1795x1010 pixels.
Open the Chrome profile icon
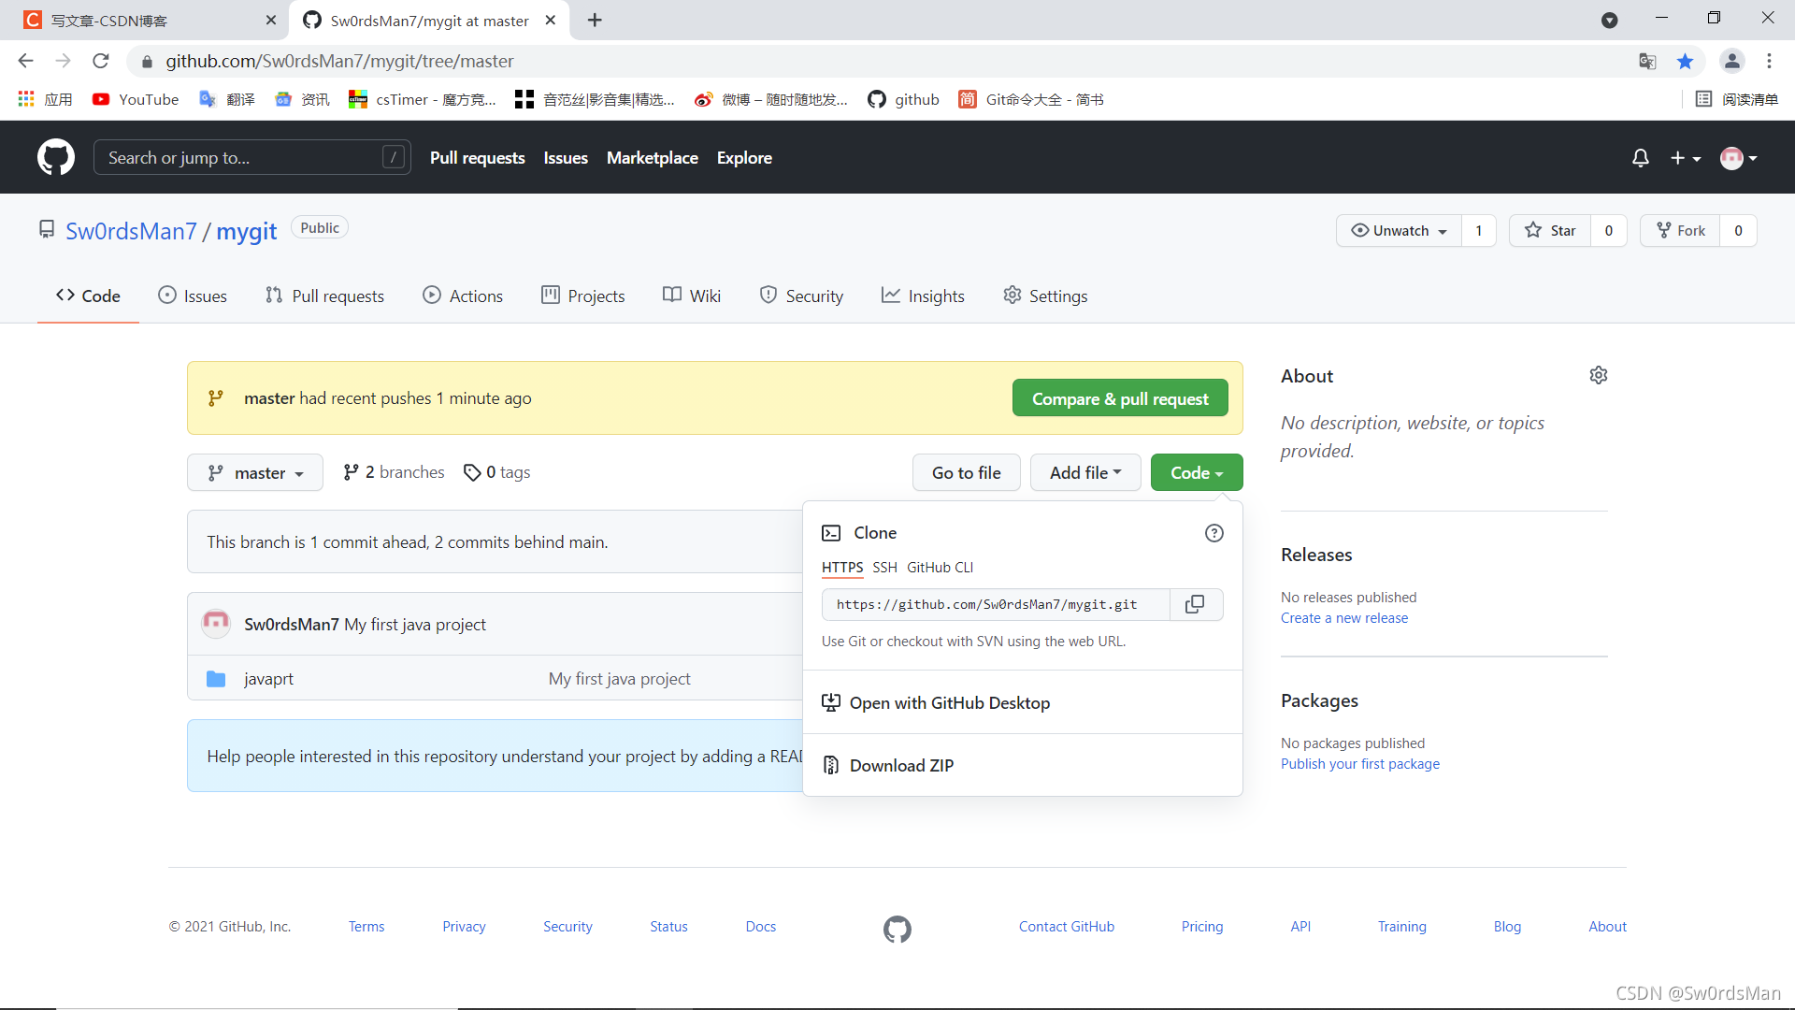point(1731,61)
